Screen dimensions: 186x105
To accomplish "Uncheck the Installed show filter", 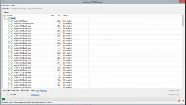I will pos(22,90).
